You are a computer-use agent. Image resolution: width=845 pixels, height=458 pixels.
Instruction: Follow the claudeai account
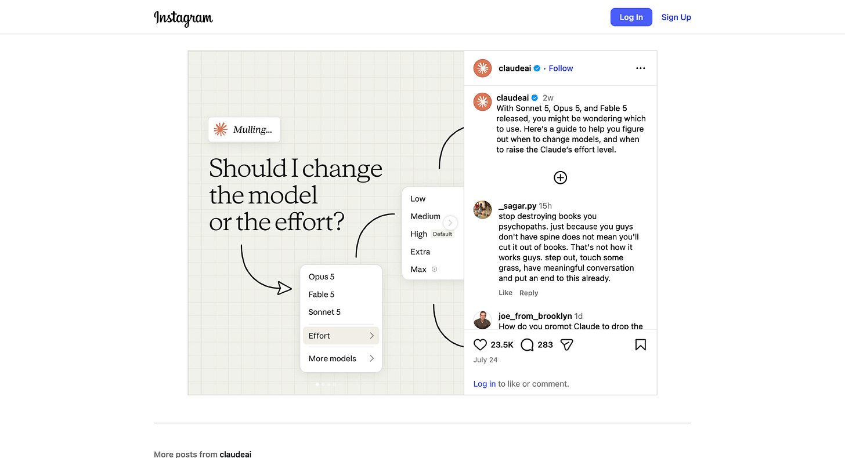[x=561, y=68]
